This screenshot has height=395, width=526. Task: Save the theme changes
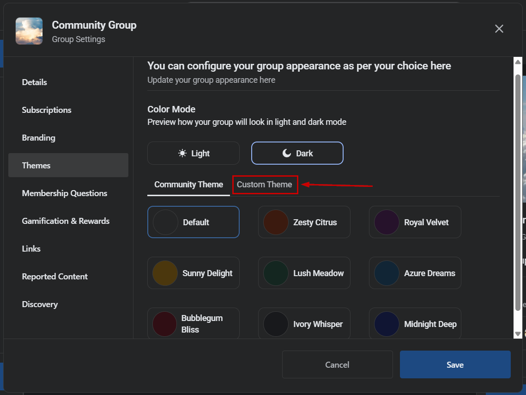pos(455,365)
